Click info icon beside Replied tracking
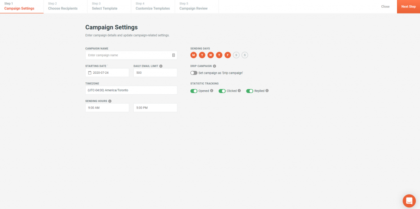 [x=267, y=91]
